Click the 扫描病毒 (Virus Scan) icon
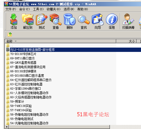The height and width of the screenshot is (129, 141). [128, 21]
